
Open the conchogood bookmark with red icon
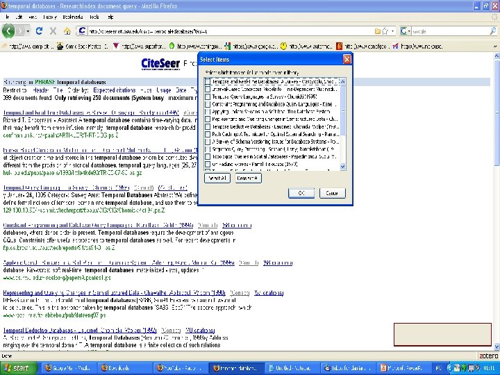click(x=362, y=47)
